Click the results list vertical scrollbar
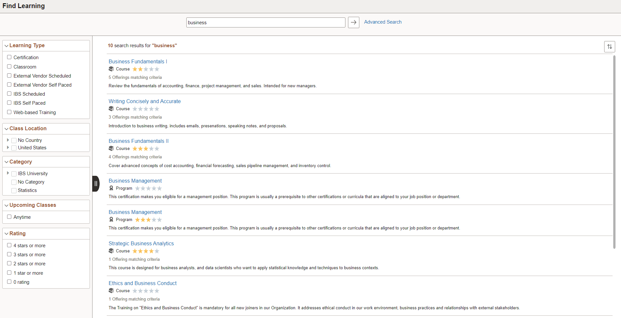 614,152
